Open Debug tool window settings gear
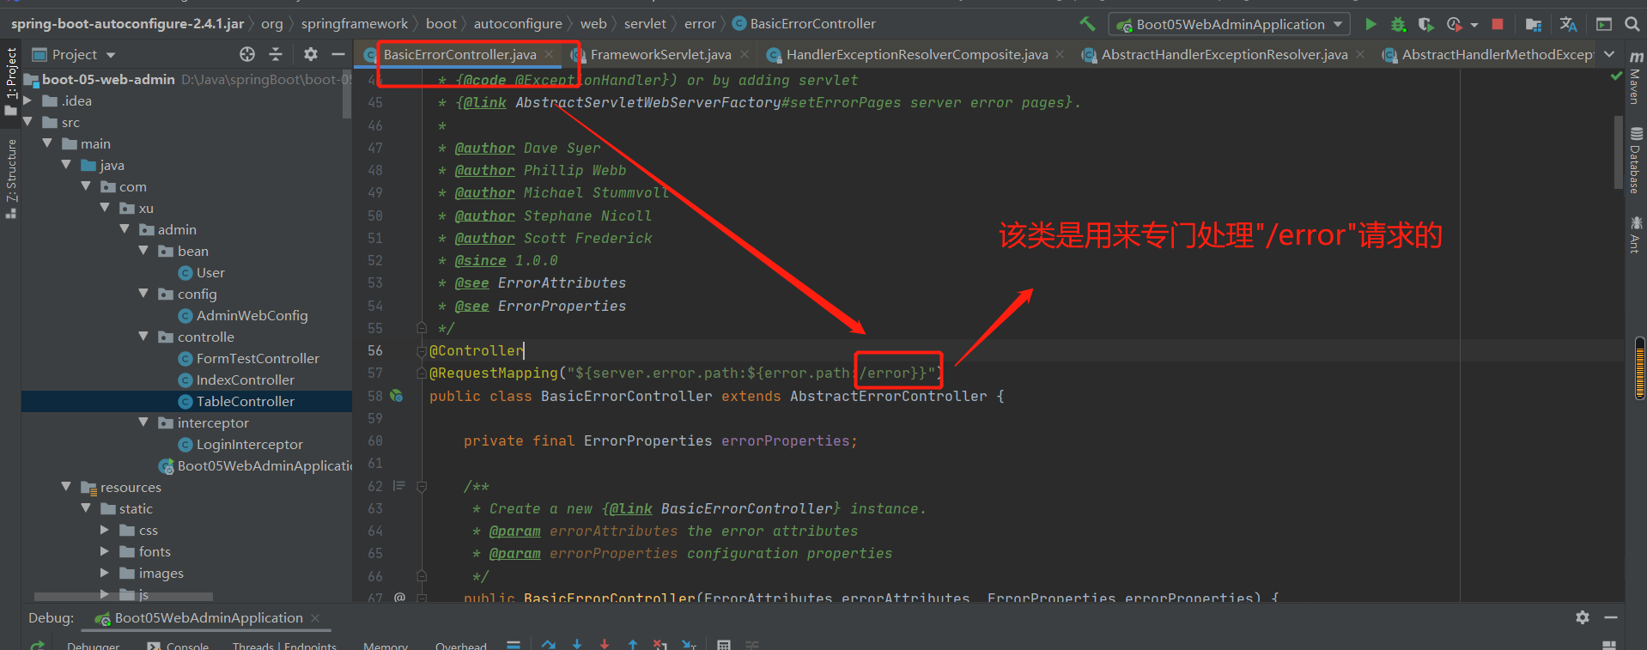The width and height of the screenshot is (1647, 650). [1583, 617]
